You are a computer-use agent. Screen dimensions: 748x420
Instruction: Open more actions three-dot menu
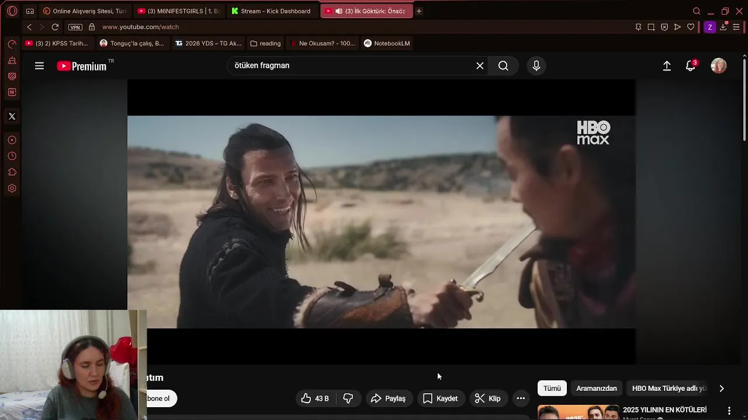[x=521, y=398]
